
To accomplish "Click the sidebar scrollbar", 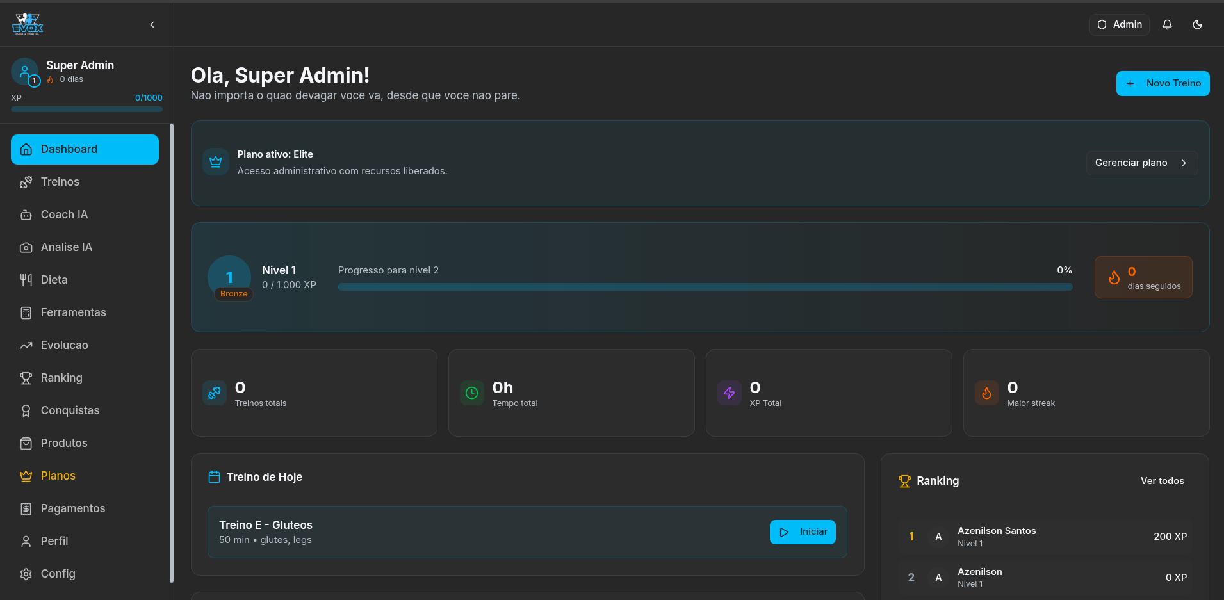I will (x=171, y=353).
